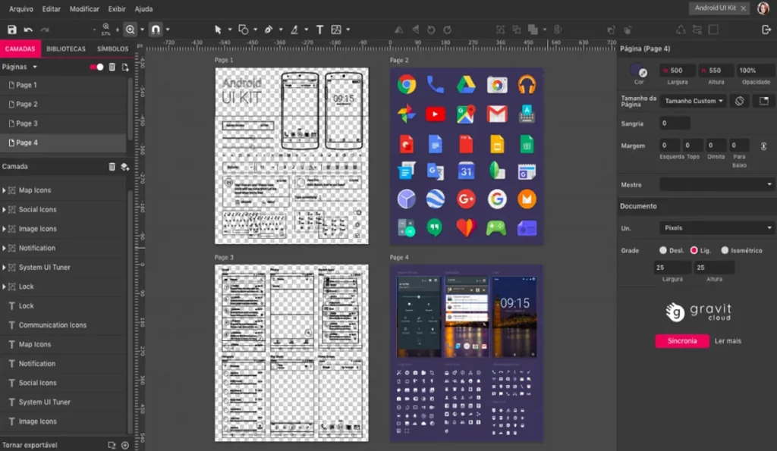Viewport: 777px width, 451px height.
Task: Click the Gmail icon on Page 2 canvas
Action: pyautogui.click(x=496, y=114)
